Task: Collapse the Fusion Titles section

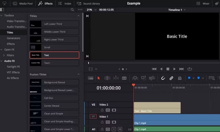Action: (x=78, y=74)
